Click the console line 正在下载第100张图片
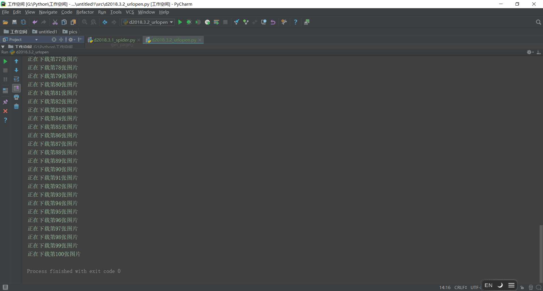543x291 pixels. [x=54, y=254]
